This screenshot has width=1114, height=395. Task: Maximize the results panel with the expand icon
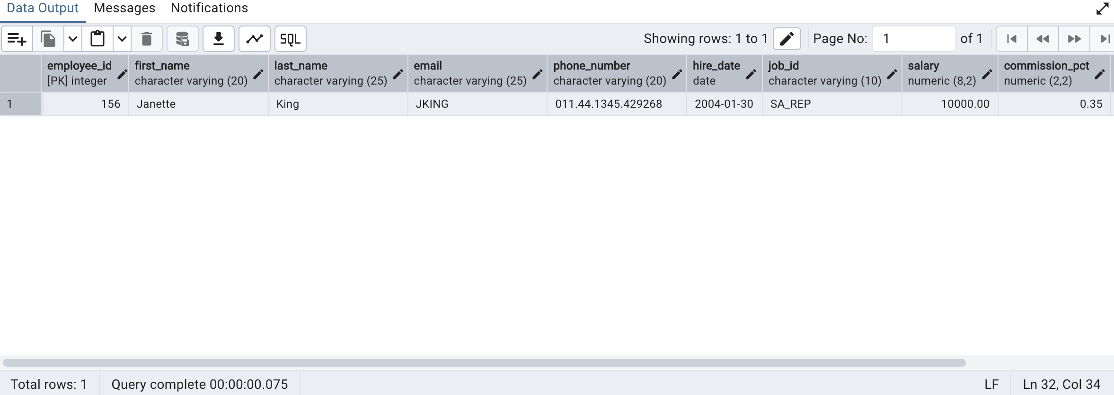click(x=1102, y=9)
